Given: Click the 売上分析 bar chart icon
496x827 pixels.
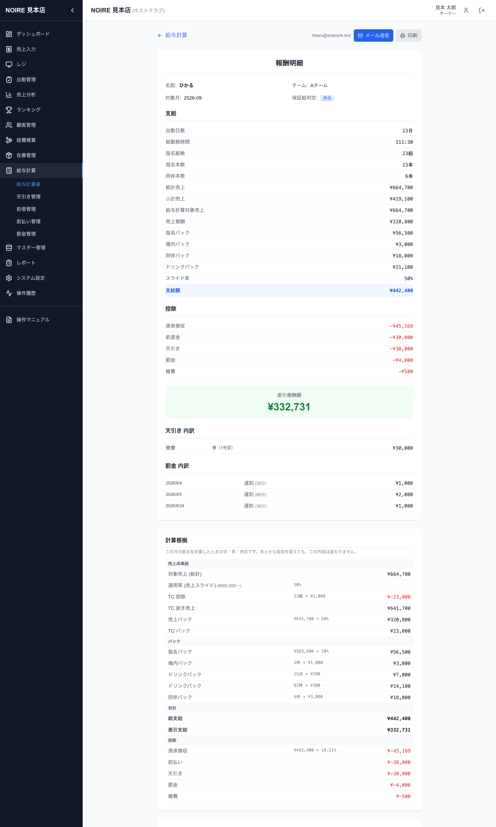Looking at the screenshot, I should point(9,94).
